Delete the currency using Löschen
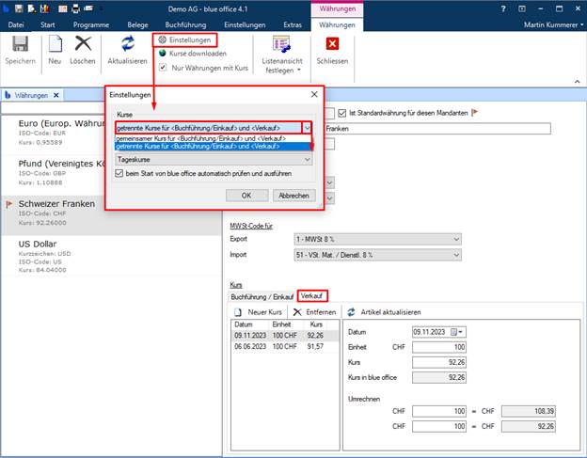This screenshot has height=458, width=587. click(x=83, y=50)
